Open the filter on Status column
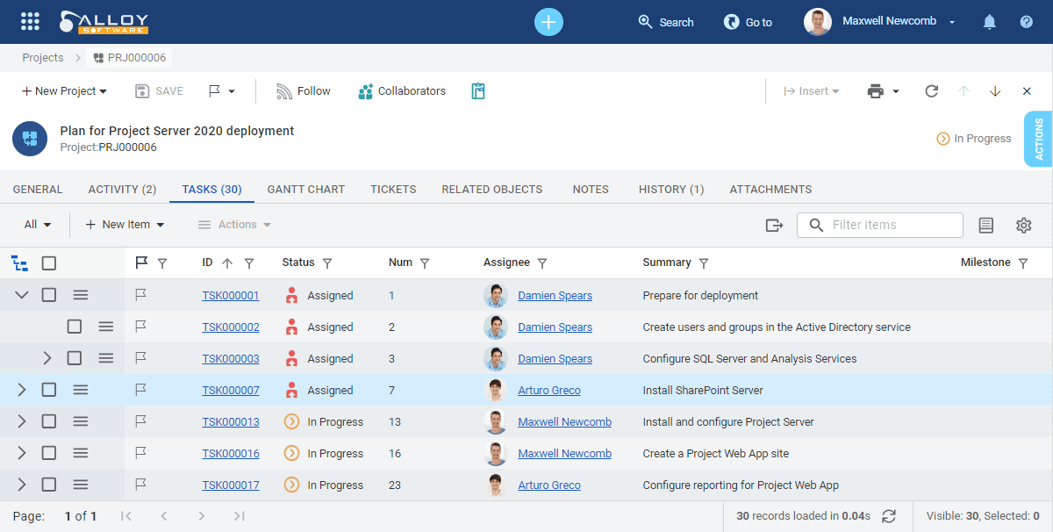Image resolution: width=1053 pixels, height=532 pixels. 327,263
